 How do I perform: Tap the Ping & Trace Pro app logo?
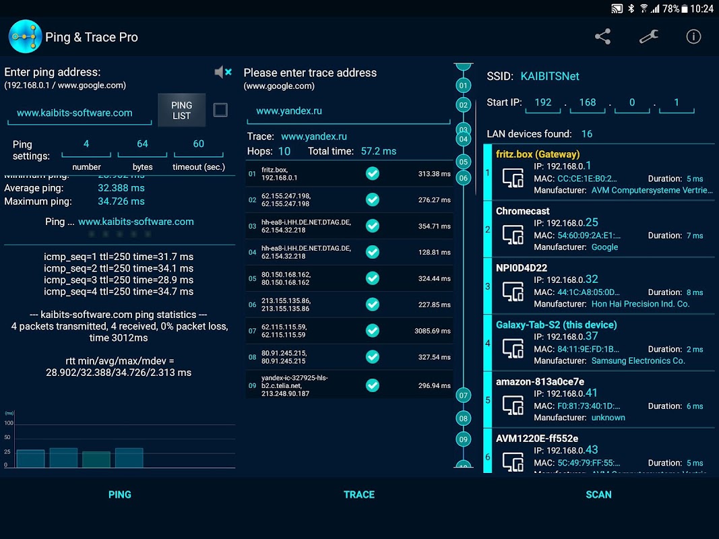click(25, 36)
